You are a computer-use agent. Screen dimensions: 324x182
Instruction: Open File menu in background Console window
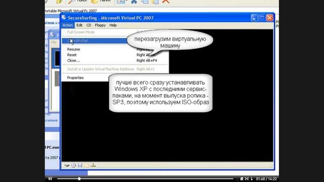click(54, 42)
